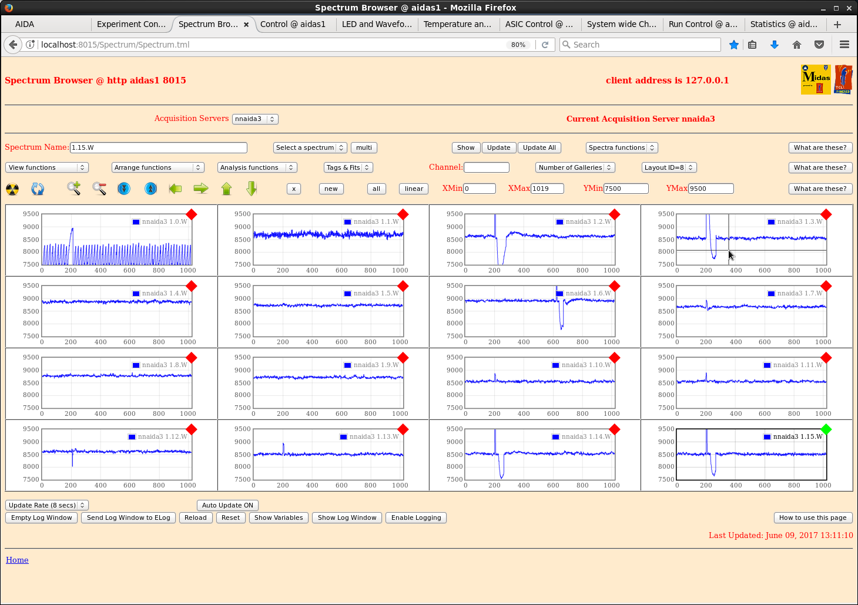Open the bookmarks list icon
Viewport: 858px width, 605px height.
(x=752, y=45)
